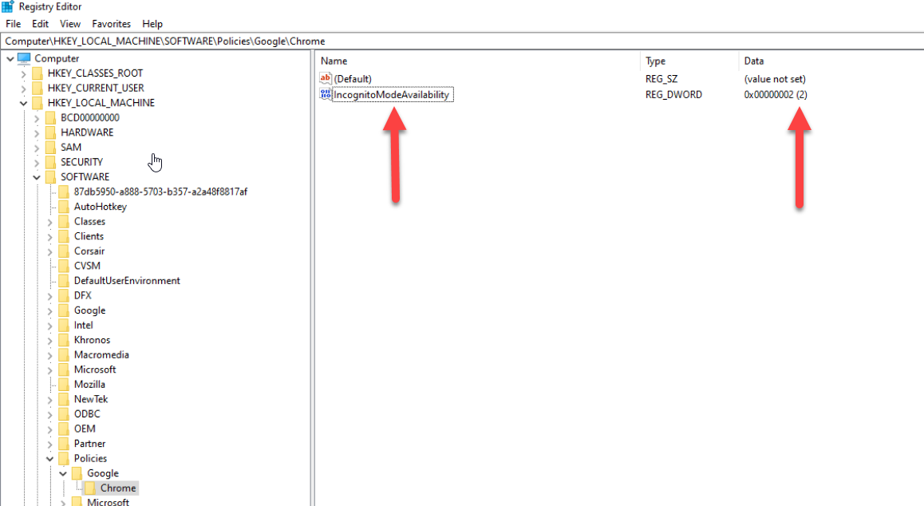Click the SECURITY folder icon
This screenshot has height=506, width=924.
coord(51,161)
